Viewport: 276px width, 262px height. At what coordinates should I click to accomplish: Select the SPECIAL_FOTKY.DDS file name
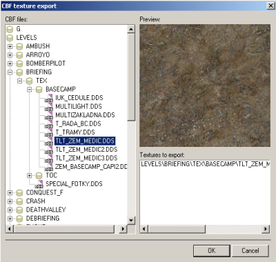coord(74,184)
